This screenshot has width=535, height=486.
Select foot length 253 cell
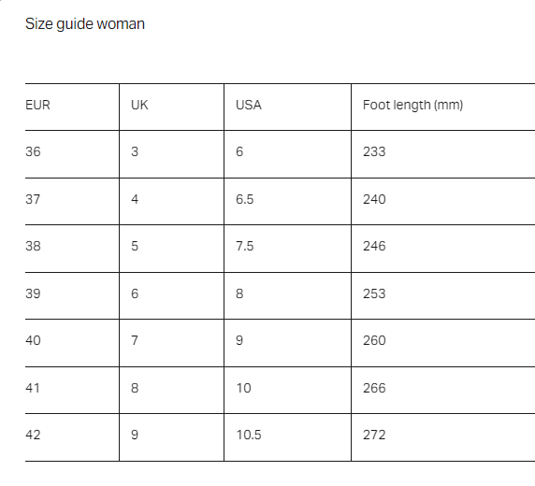tap(443, 295)
